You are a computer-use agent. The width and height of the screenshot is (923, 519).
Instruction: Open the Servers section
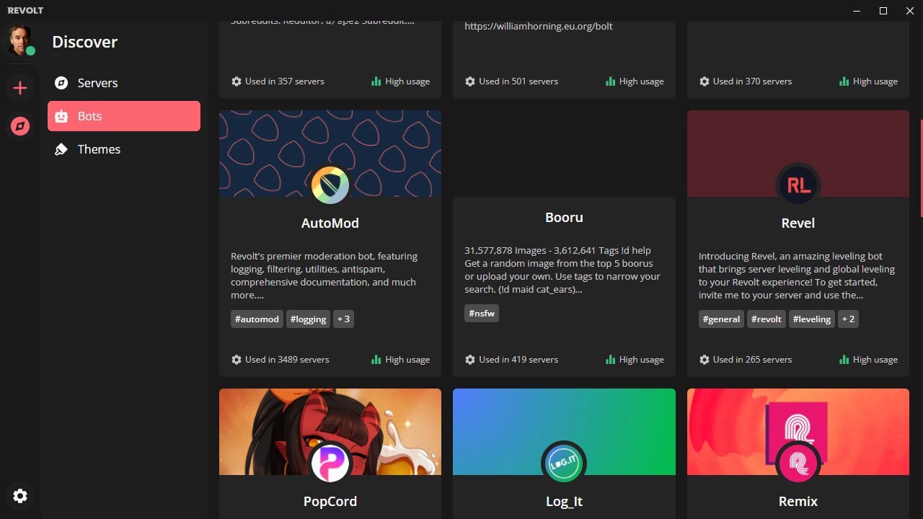coord(124,83)
